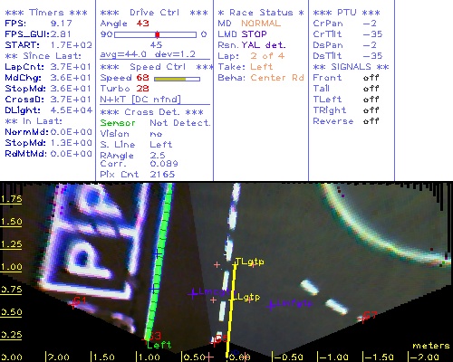Image resolution: width=453 pixels, height=362 pixels.
Task: Click the Lap counter 2 of 4
Action: (x=267, y=56)
